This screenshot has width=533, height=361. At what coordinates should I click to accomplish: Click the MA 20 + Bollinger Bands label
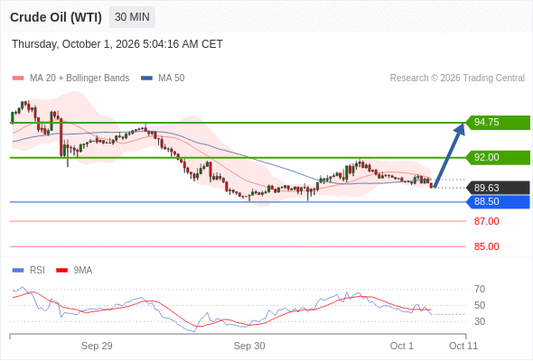(x=79, y=79)
